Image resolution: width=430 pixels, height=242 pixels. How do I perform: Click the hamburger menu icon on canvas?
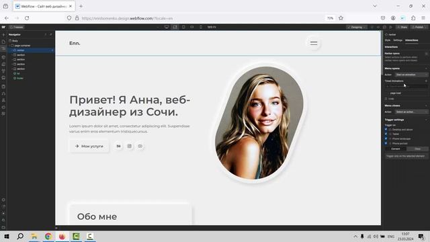pos(314,43)
